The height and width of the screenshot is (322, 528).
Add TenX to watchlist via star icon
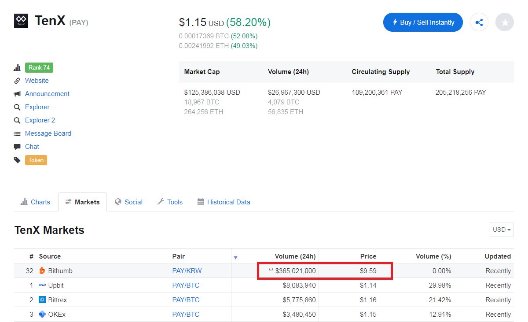[x=505, y=22]
